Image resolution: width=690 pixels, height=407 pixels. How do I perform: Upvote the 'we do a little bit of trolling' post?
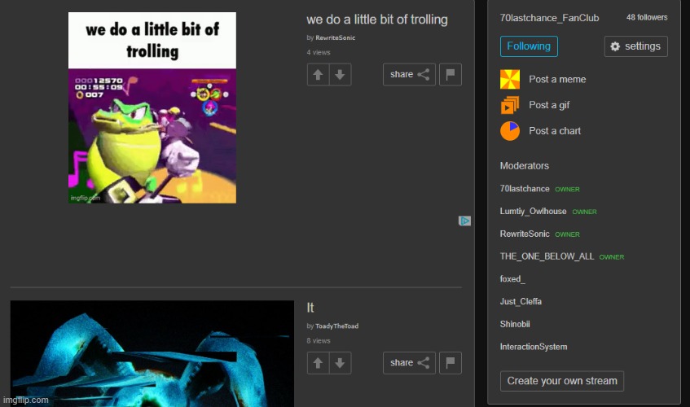pyautogui.click(x=318, y=75)
